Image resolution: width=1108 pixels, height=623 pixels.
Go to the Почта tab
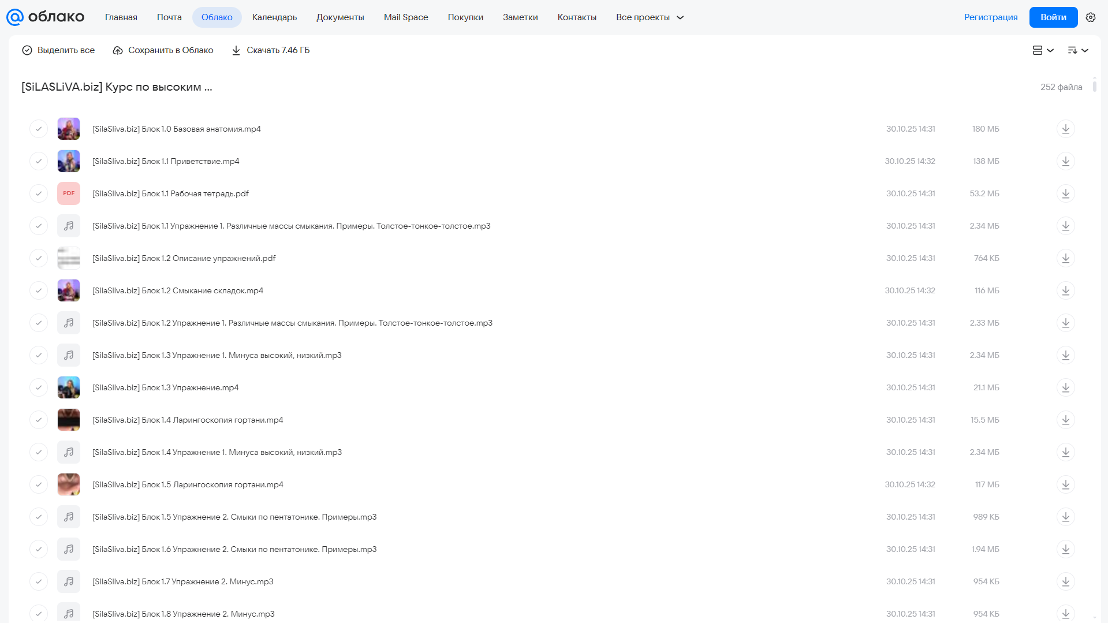click(x=169, y=17)
